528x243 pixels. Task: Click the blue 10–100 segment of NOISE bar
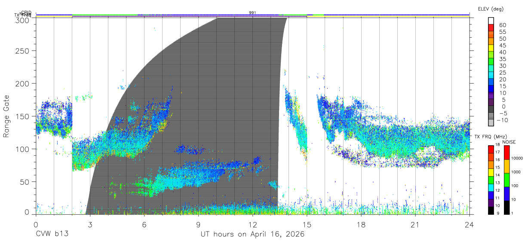coord(507,194)
